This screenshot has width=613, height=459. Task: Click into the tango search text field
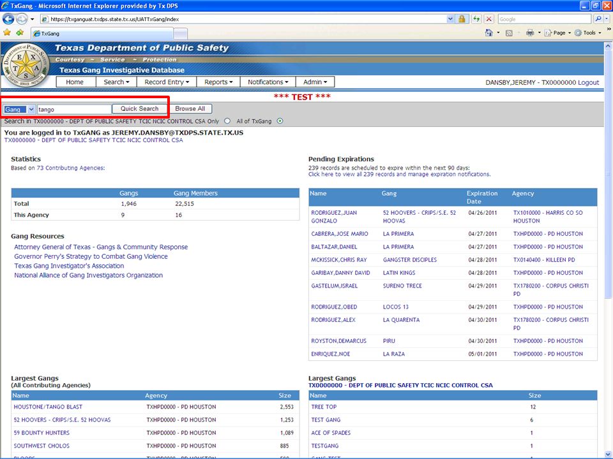[x=74, y=109]
